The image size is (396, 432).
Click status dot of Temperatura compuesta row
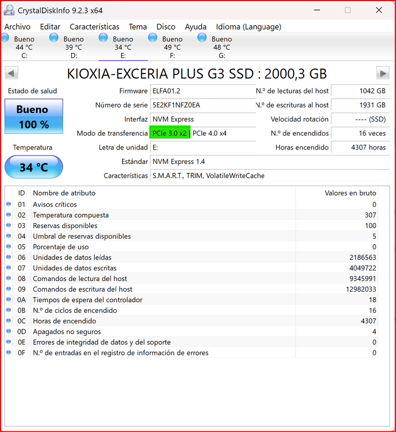(9, 214)
